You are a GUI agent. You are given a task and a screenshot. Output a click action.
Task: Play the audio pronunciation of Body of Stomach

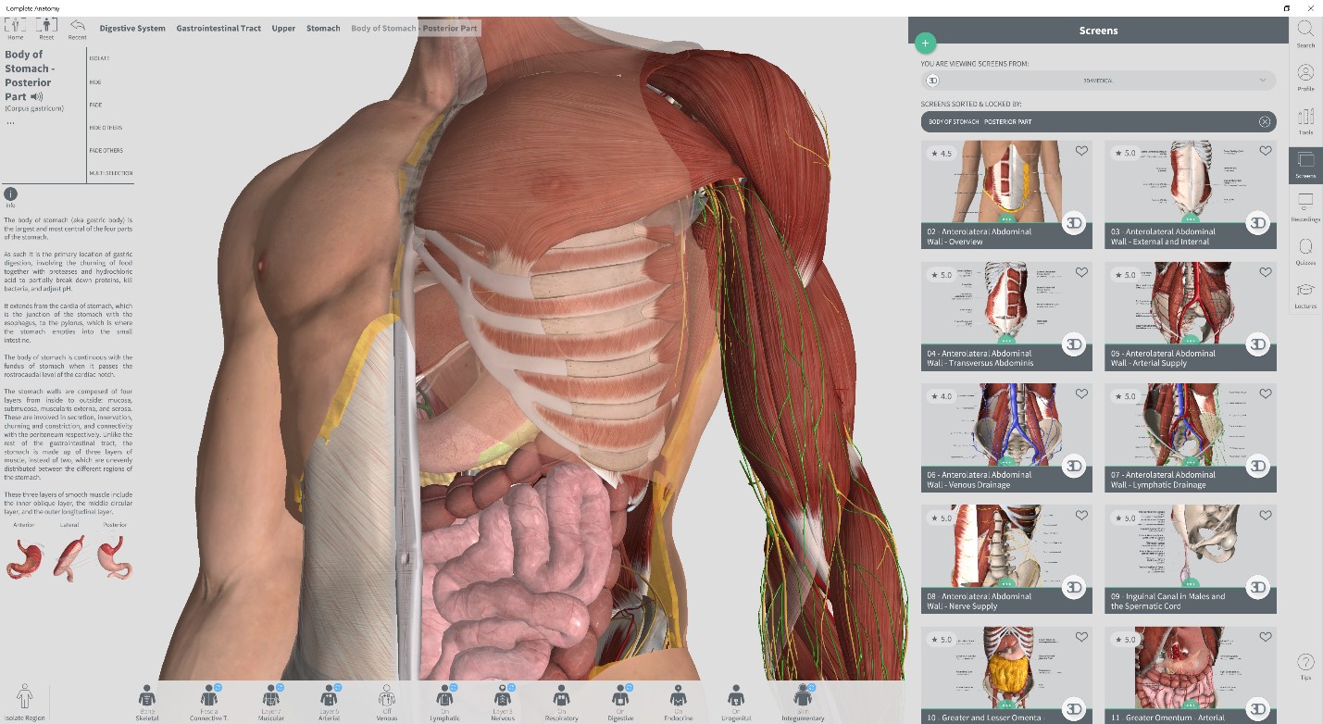[37, 96]
